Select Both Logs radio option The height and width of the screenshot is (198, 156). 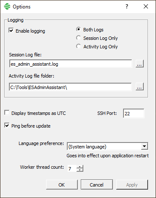pyautogui.click(x=79, y=29)
